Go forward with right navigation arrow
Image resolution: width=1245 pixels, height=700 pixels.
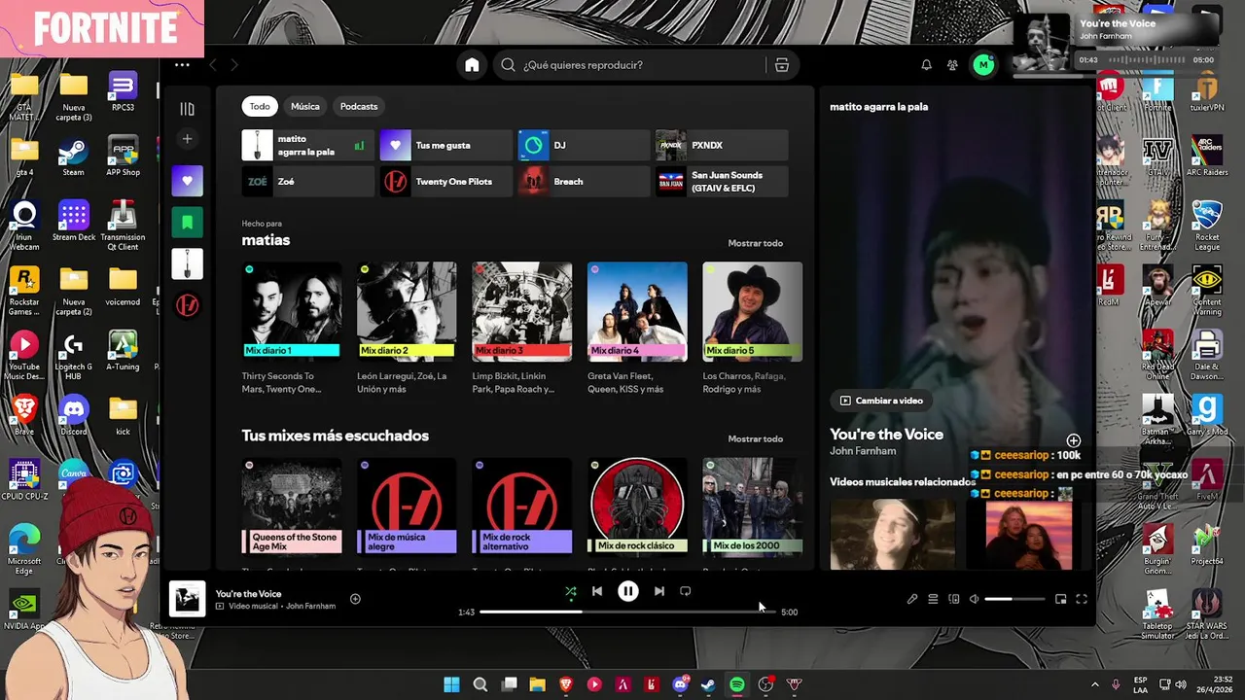(x=234, y=65)
